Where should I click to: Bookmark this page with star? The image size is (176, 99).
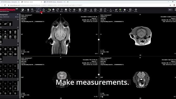click(170, 5)
